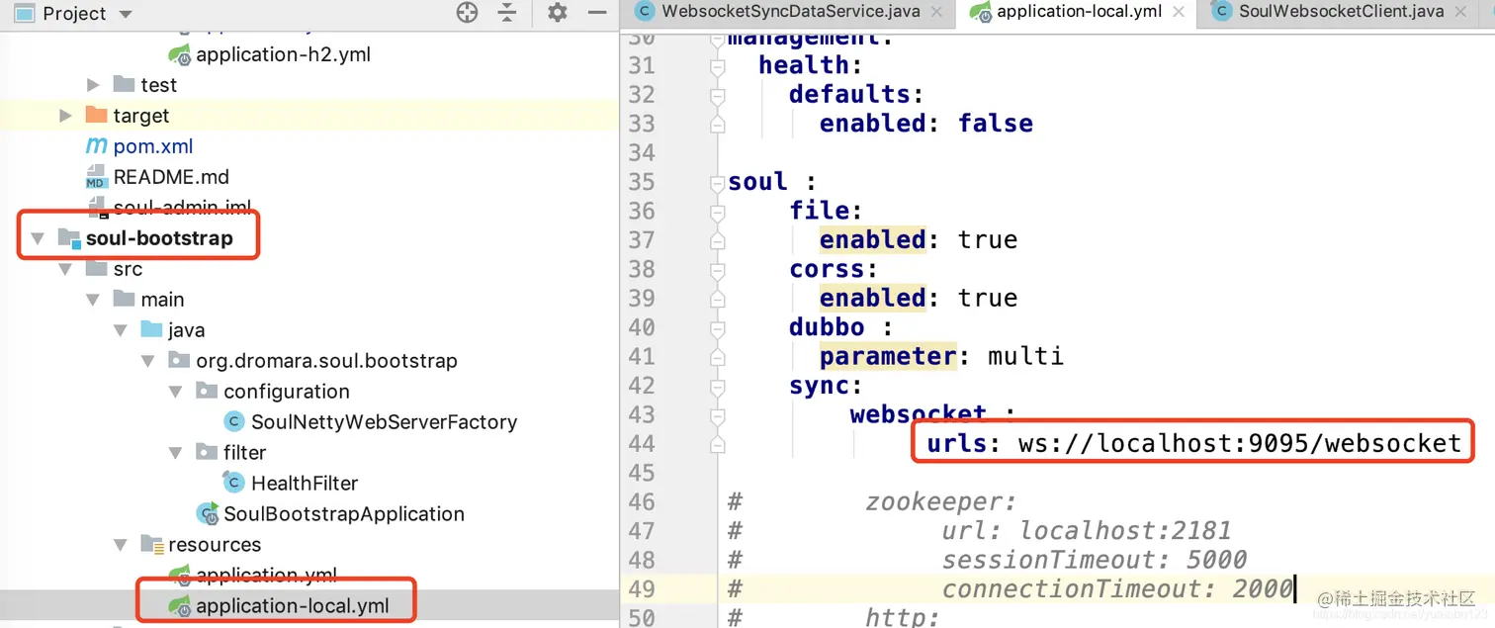
Task: Fold the sync block at line 42
Action: point(717,386)
